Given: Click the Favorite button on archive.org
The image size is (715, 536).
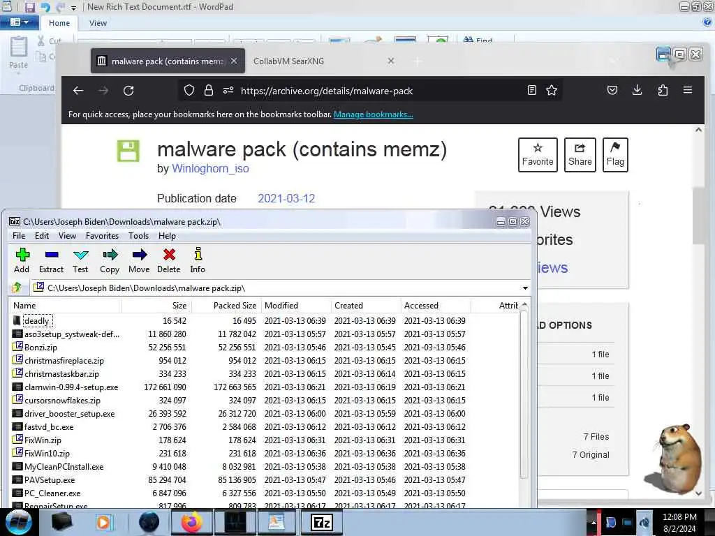Looking at the screenshot, I should (538, 154).
